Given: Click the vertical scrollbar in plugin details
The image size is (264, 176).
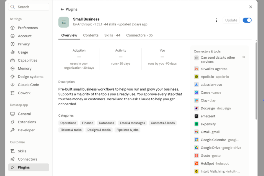Looking at the screenshot, I should tap(256, 81).
